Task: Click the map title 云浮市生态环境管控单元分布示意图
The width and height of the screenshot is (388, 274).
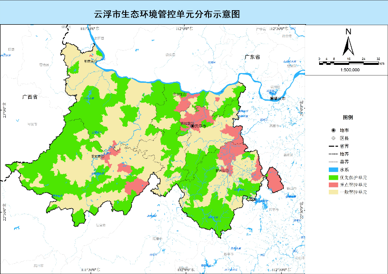Action: pos(167,15)
